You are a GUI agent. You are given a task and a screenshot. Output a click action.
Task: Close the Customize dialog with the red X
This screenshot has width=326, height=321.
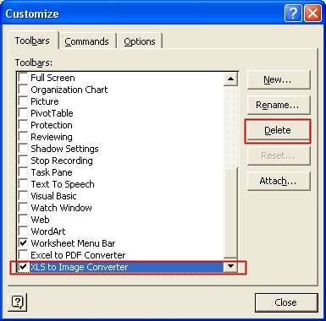pyautogui.click(x=312, y=13)
